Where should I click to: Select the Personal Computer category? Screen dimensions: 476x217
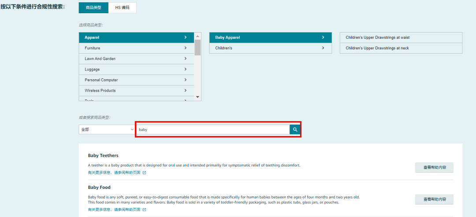[136, 80]
